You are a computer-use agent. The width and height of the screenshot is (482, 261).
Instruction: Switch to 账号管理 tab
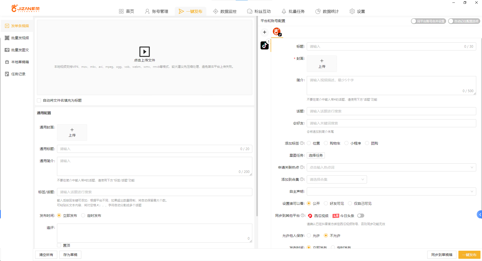pyautogui.click(x=157, y=11)
